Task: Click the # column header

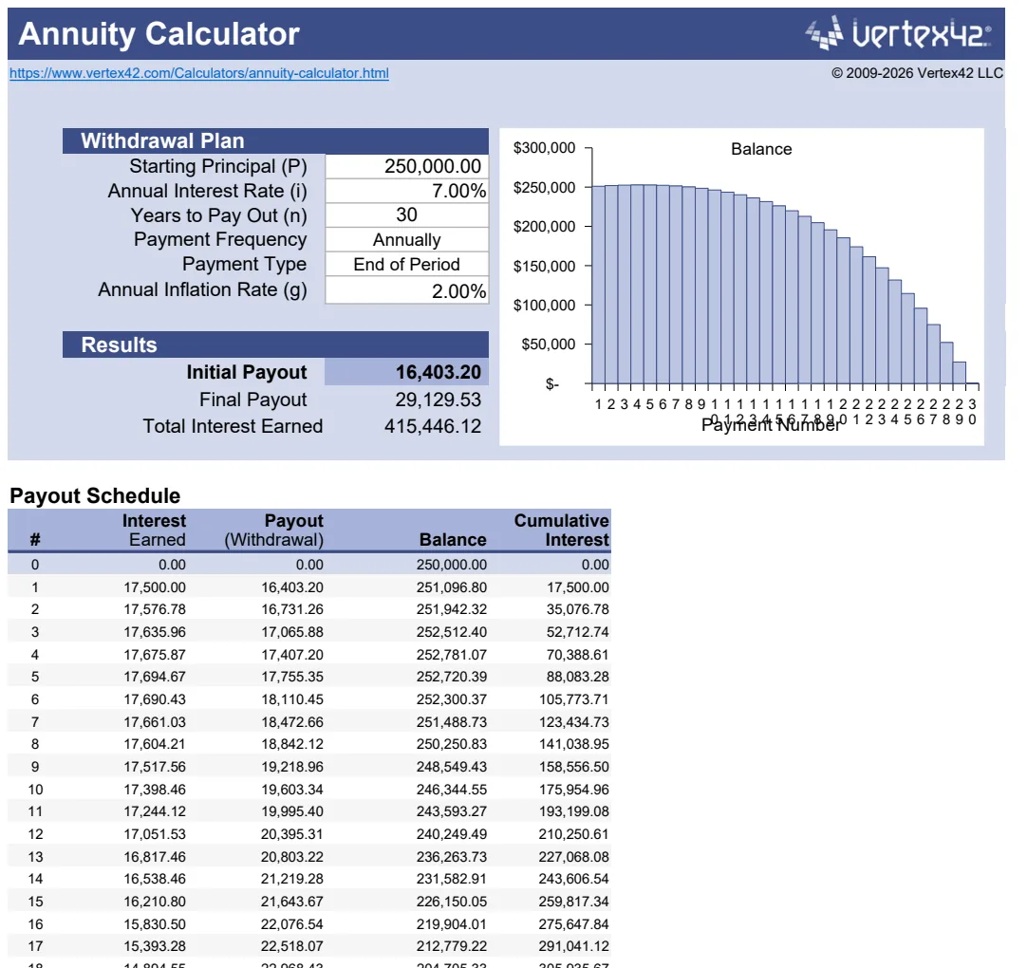Action: coord(35,540)
